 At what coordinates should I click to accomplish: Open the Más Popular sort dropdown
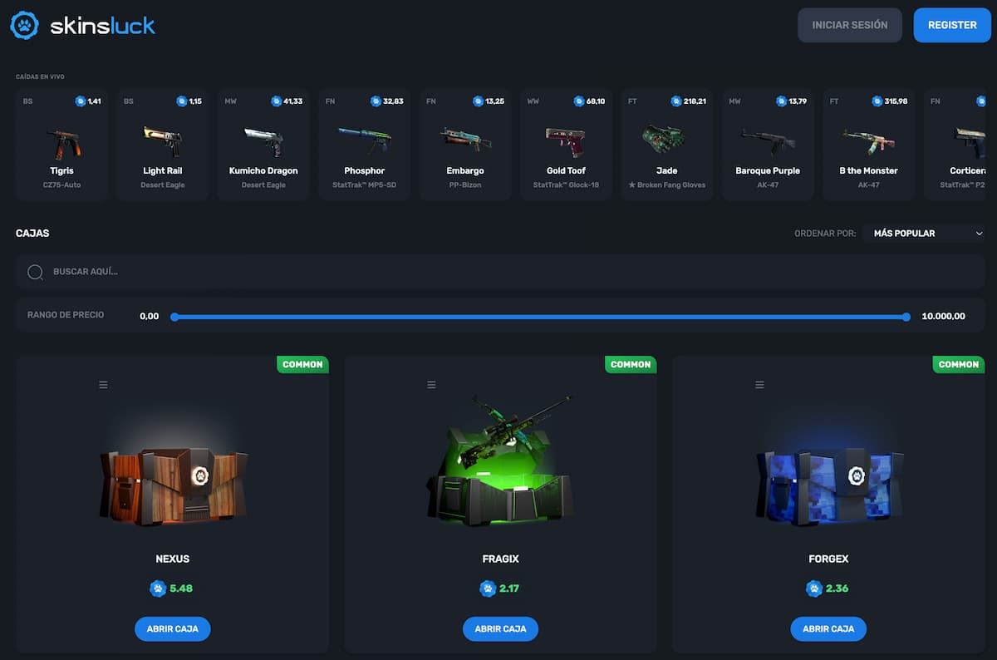(924, 234)
